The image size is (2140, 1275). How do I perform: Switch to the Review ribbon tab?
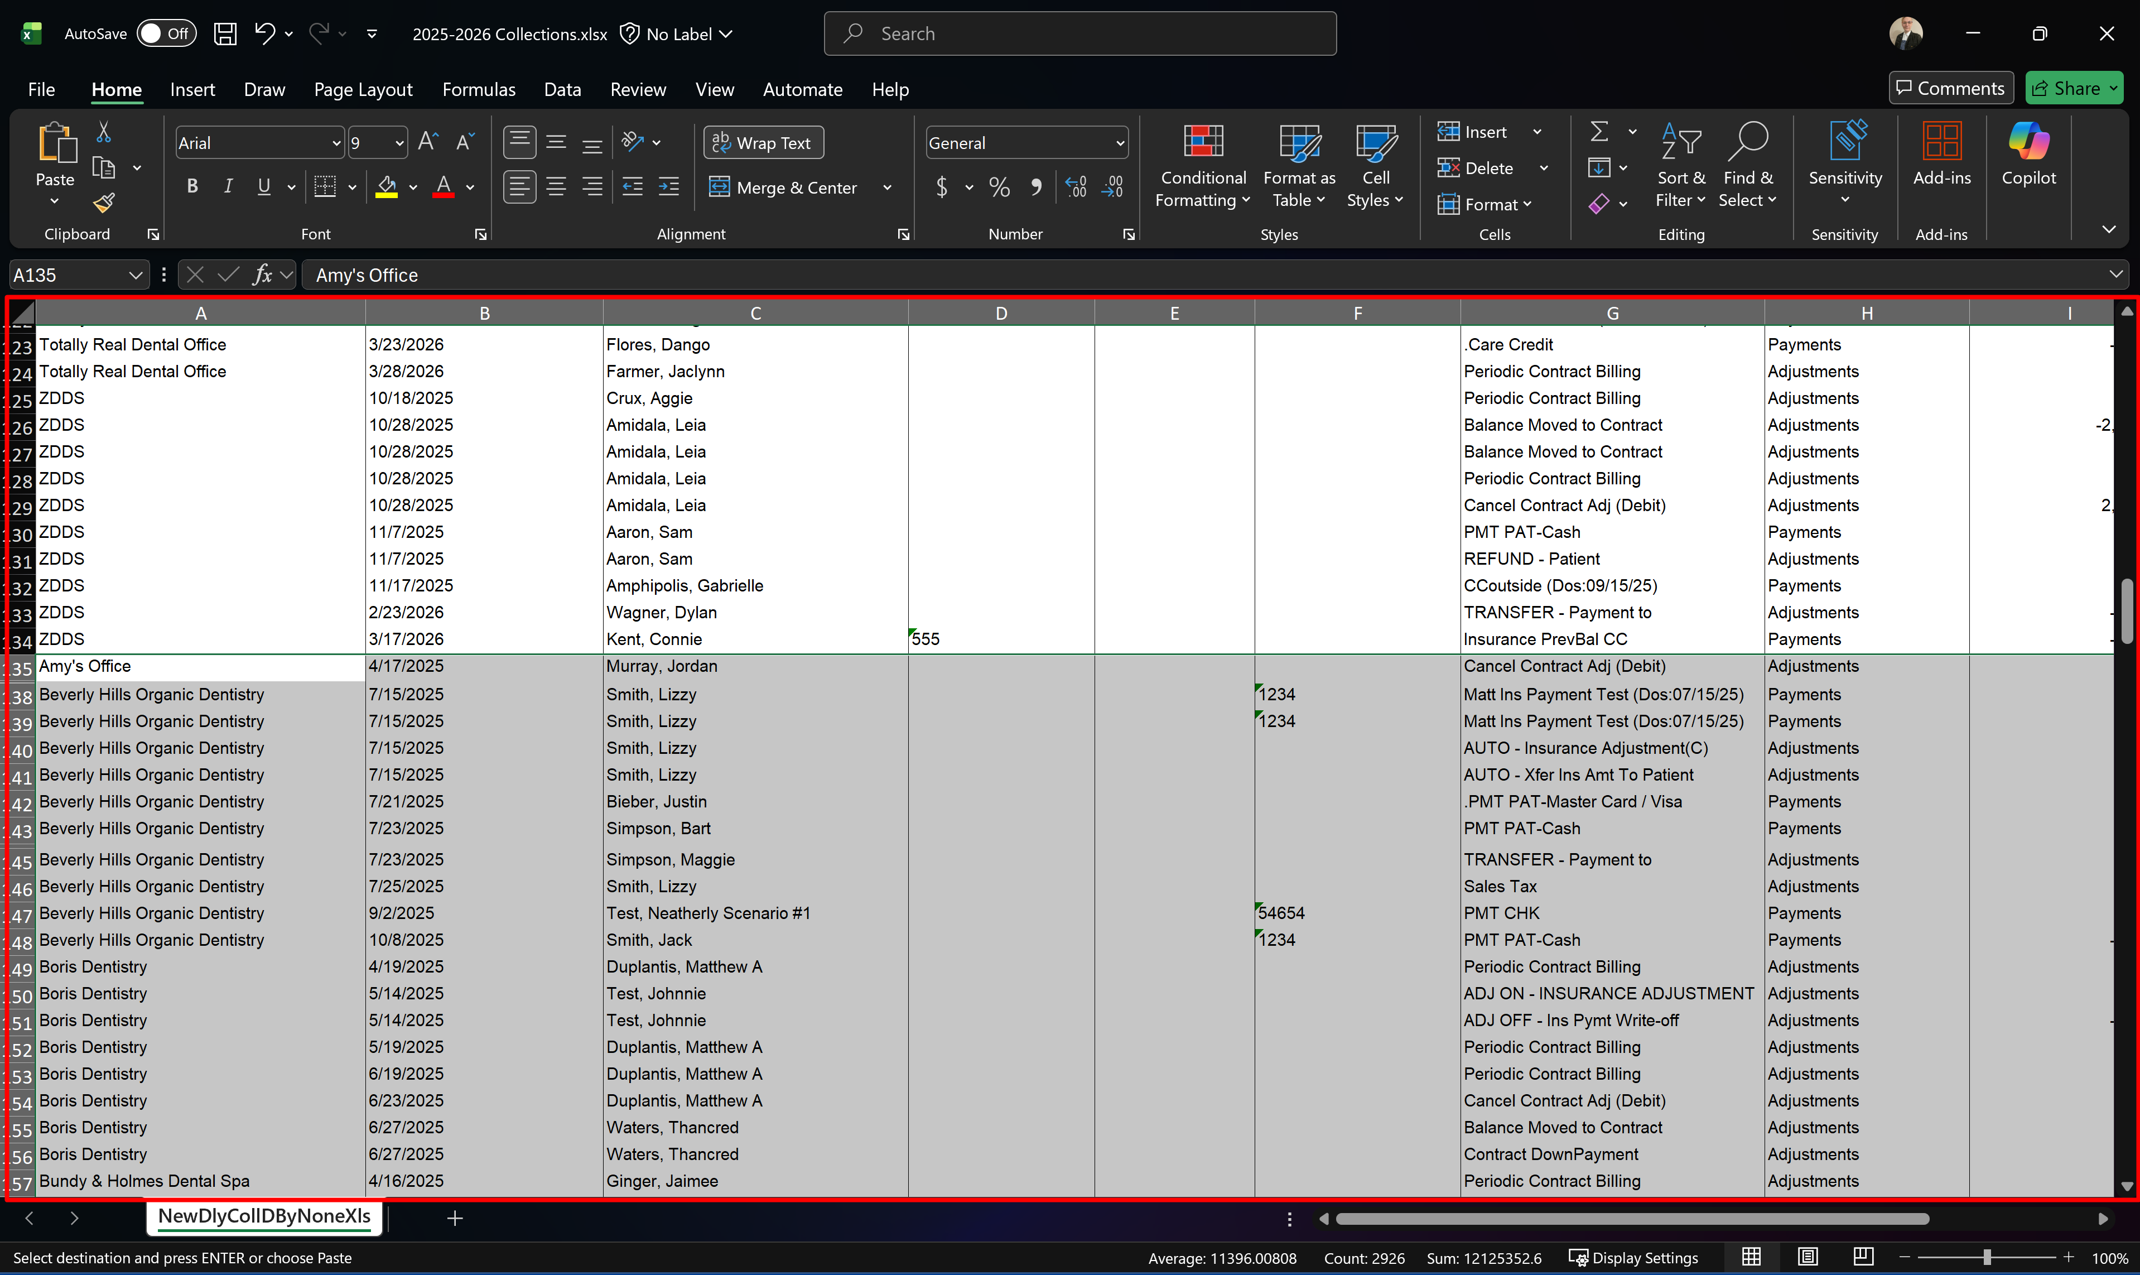[638, 89]
